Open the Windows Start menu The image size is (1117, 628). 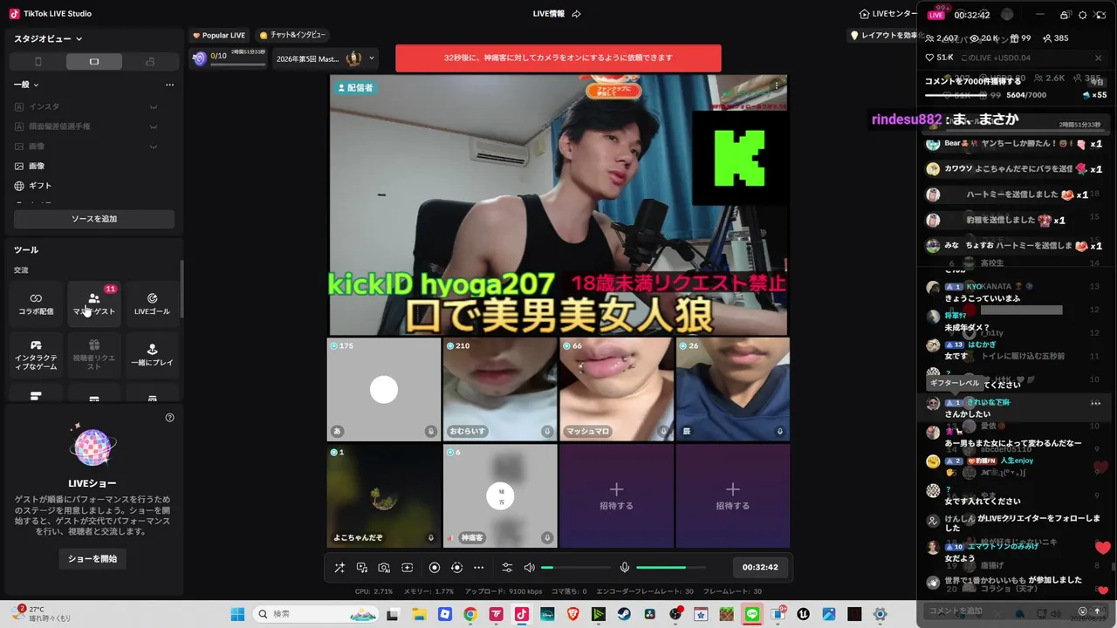coord(237,614)
